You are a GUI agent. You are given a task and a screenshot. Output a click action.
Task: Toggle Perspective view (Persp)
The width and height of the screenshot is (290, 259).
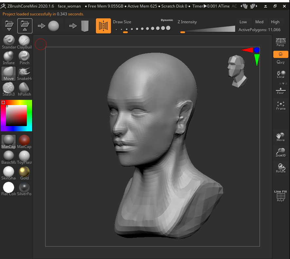[281, 42]
